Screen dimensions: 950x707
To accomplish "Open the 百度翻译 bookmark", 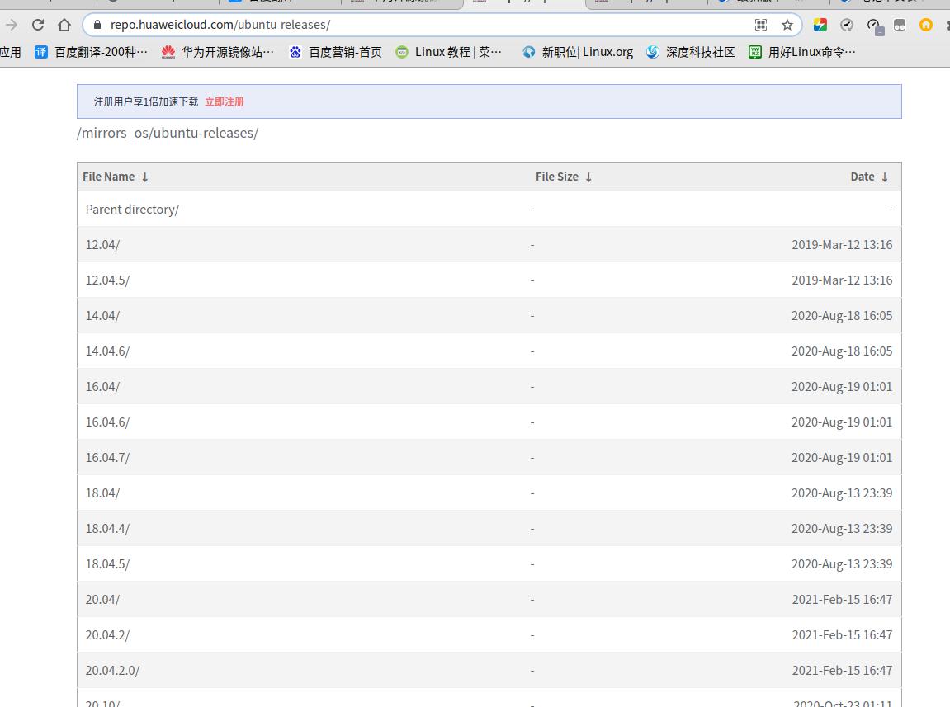I will [x=91, y=52].
